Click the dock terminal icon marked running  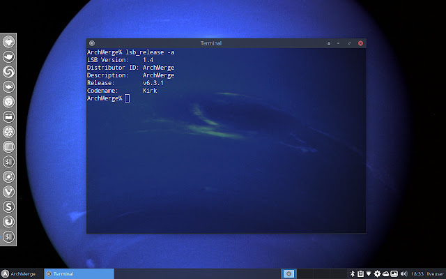(x=8, y=236)
